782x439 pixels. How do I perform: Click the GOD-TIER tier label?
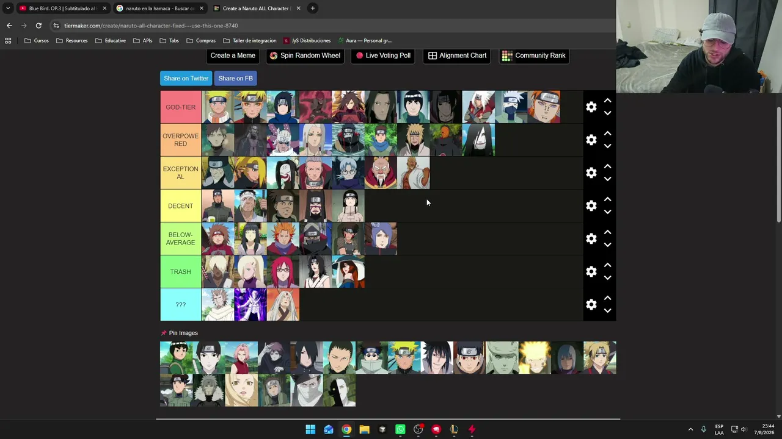(180, 107)
